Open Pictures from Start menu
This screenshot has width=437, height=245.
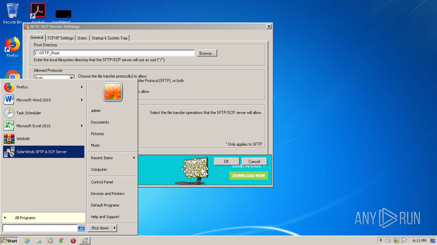pos(97,134)
